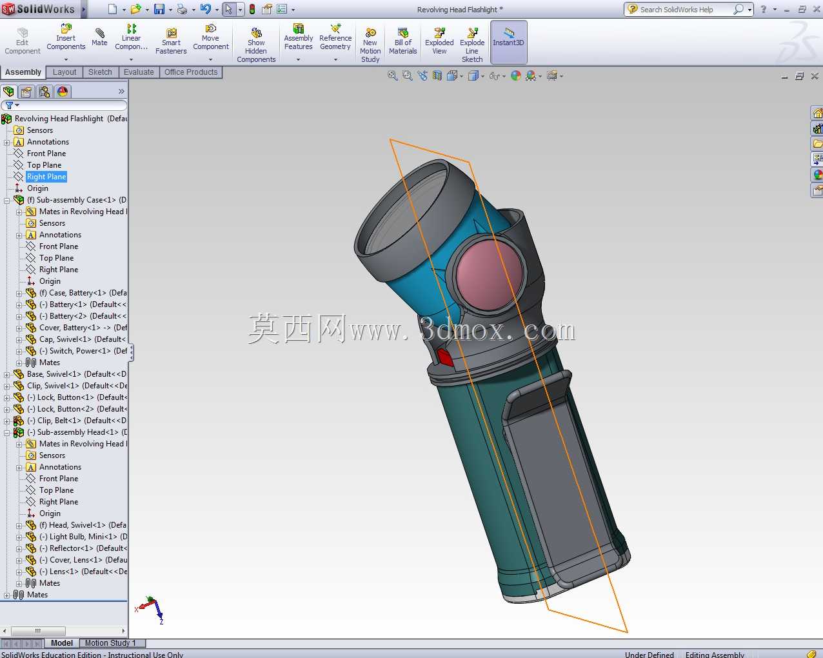Open Move Component dropdown arrow

tap(210, 59)
